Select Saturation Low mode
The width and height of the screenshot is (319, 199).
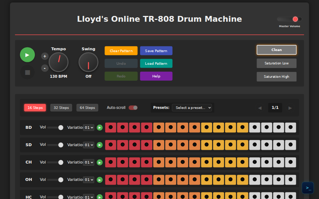click(x=277, y=63)
